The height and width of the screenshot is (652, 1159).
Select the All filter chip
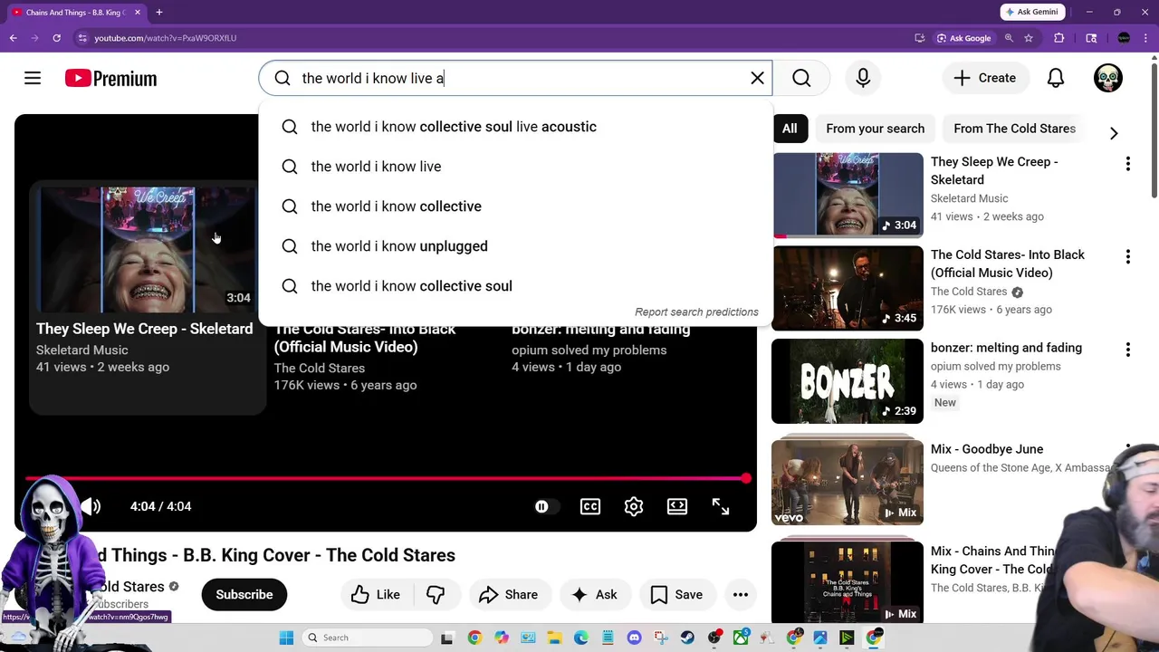(790, 129)
